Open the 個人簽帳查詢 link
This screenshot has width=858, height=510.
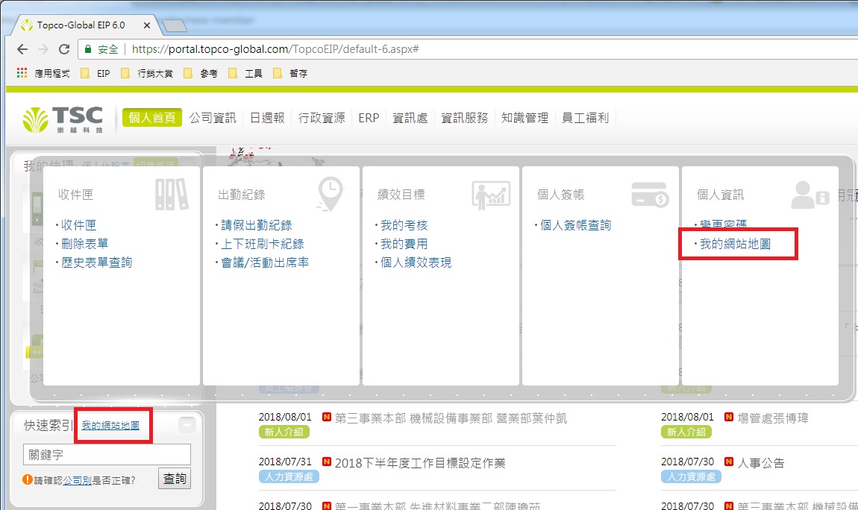[575, 225]
